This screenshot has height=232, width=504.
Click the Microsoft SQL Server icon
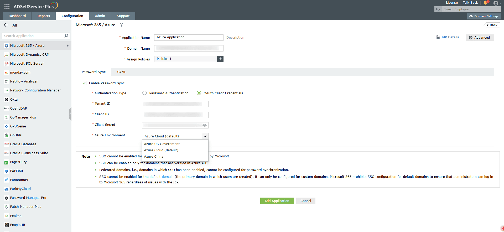click(7, 64)
